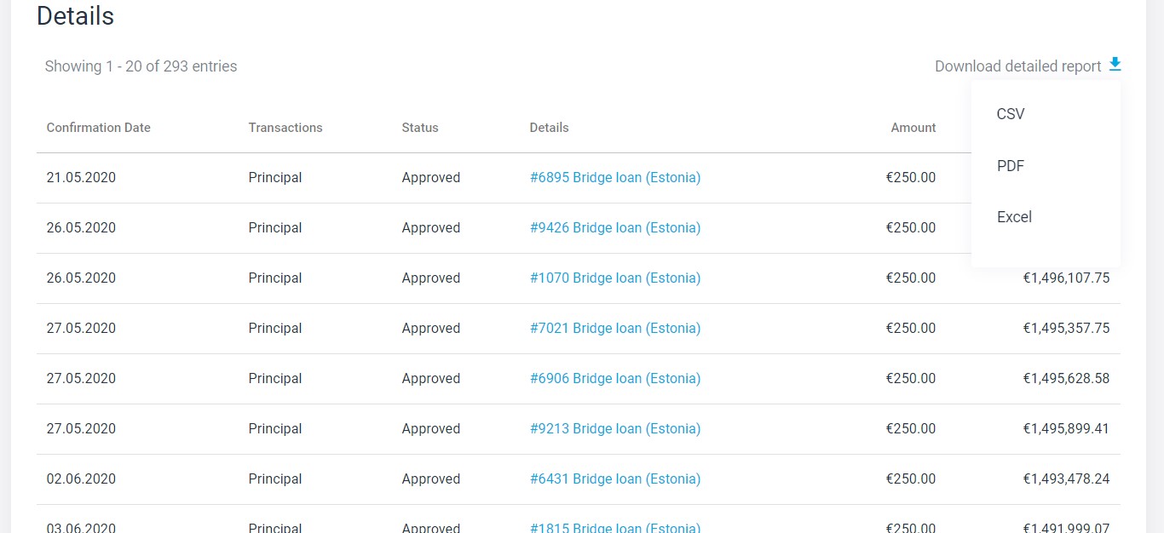Open the #1815 Bridge loan link

pos(614,527)
